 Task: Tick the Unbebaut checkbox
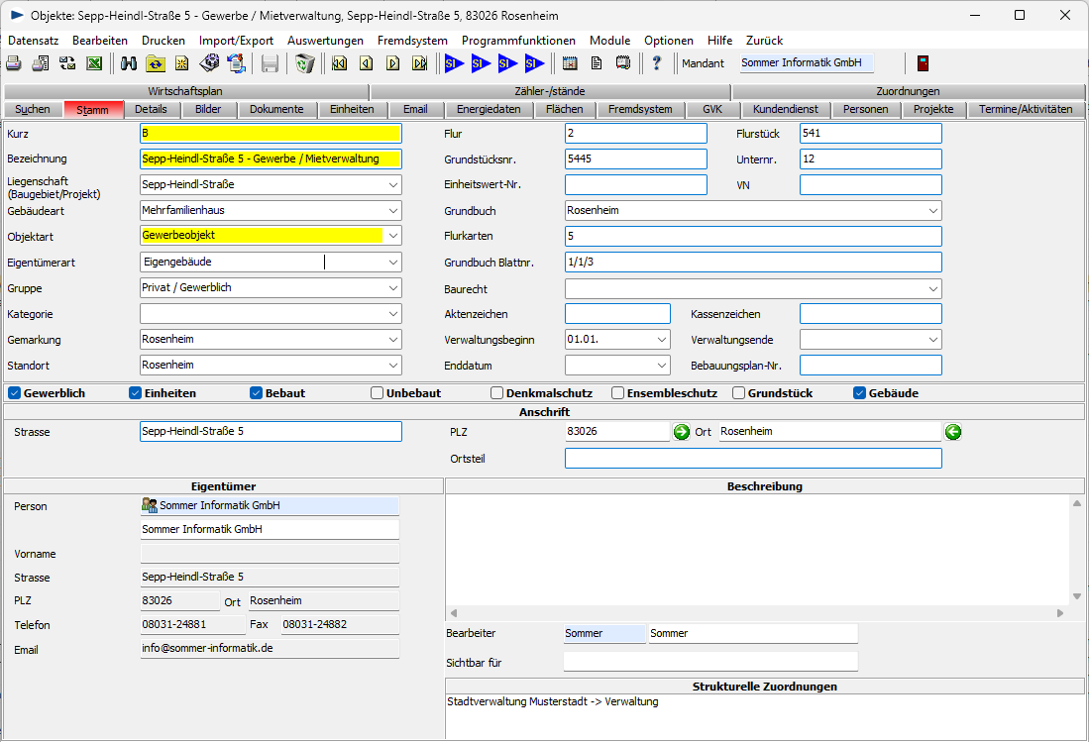(x=377, y=393)
